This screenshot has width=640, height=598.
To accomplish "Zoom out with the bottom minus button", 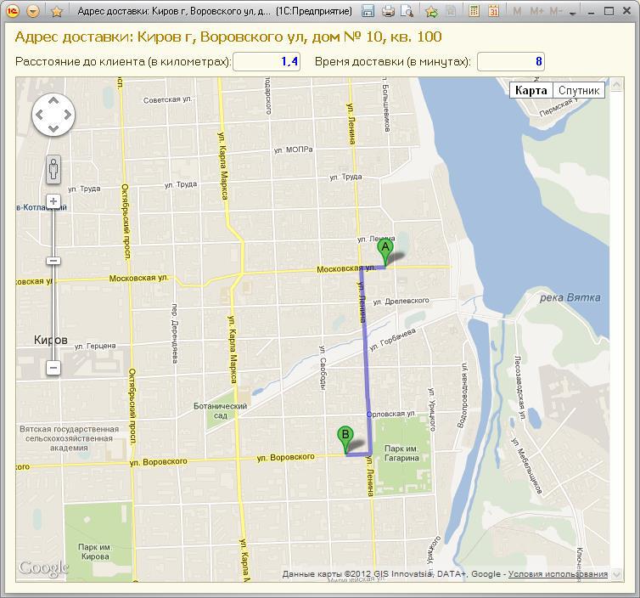I will click(x=53, y=368).
